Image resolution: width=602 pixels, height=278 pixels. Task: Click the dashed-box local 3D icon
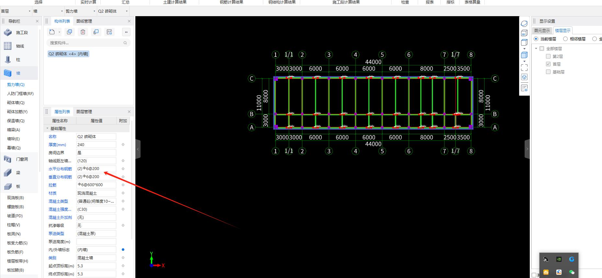tap(524, 77)
